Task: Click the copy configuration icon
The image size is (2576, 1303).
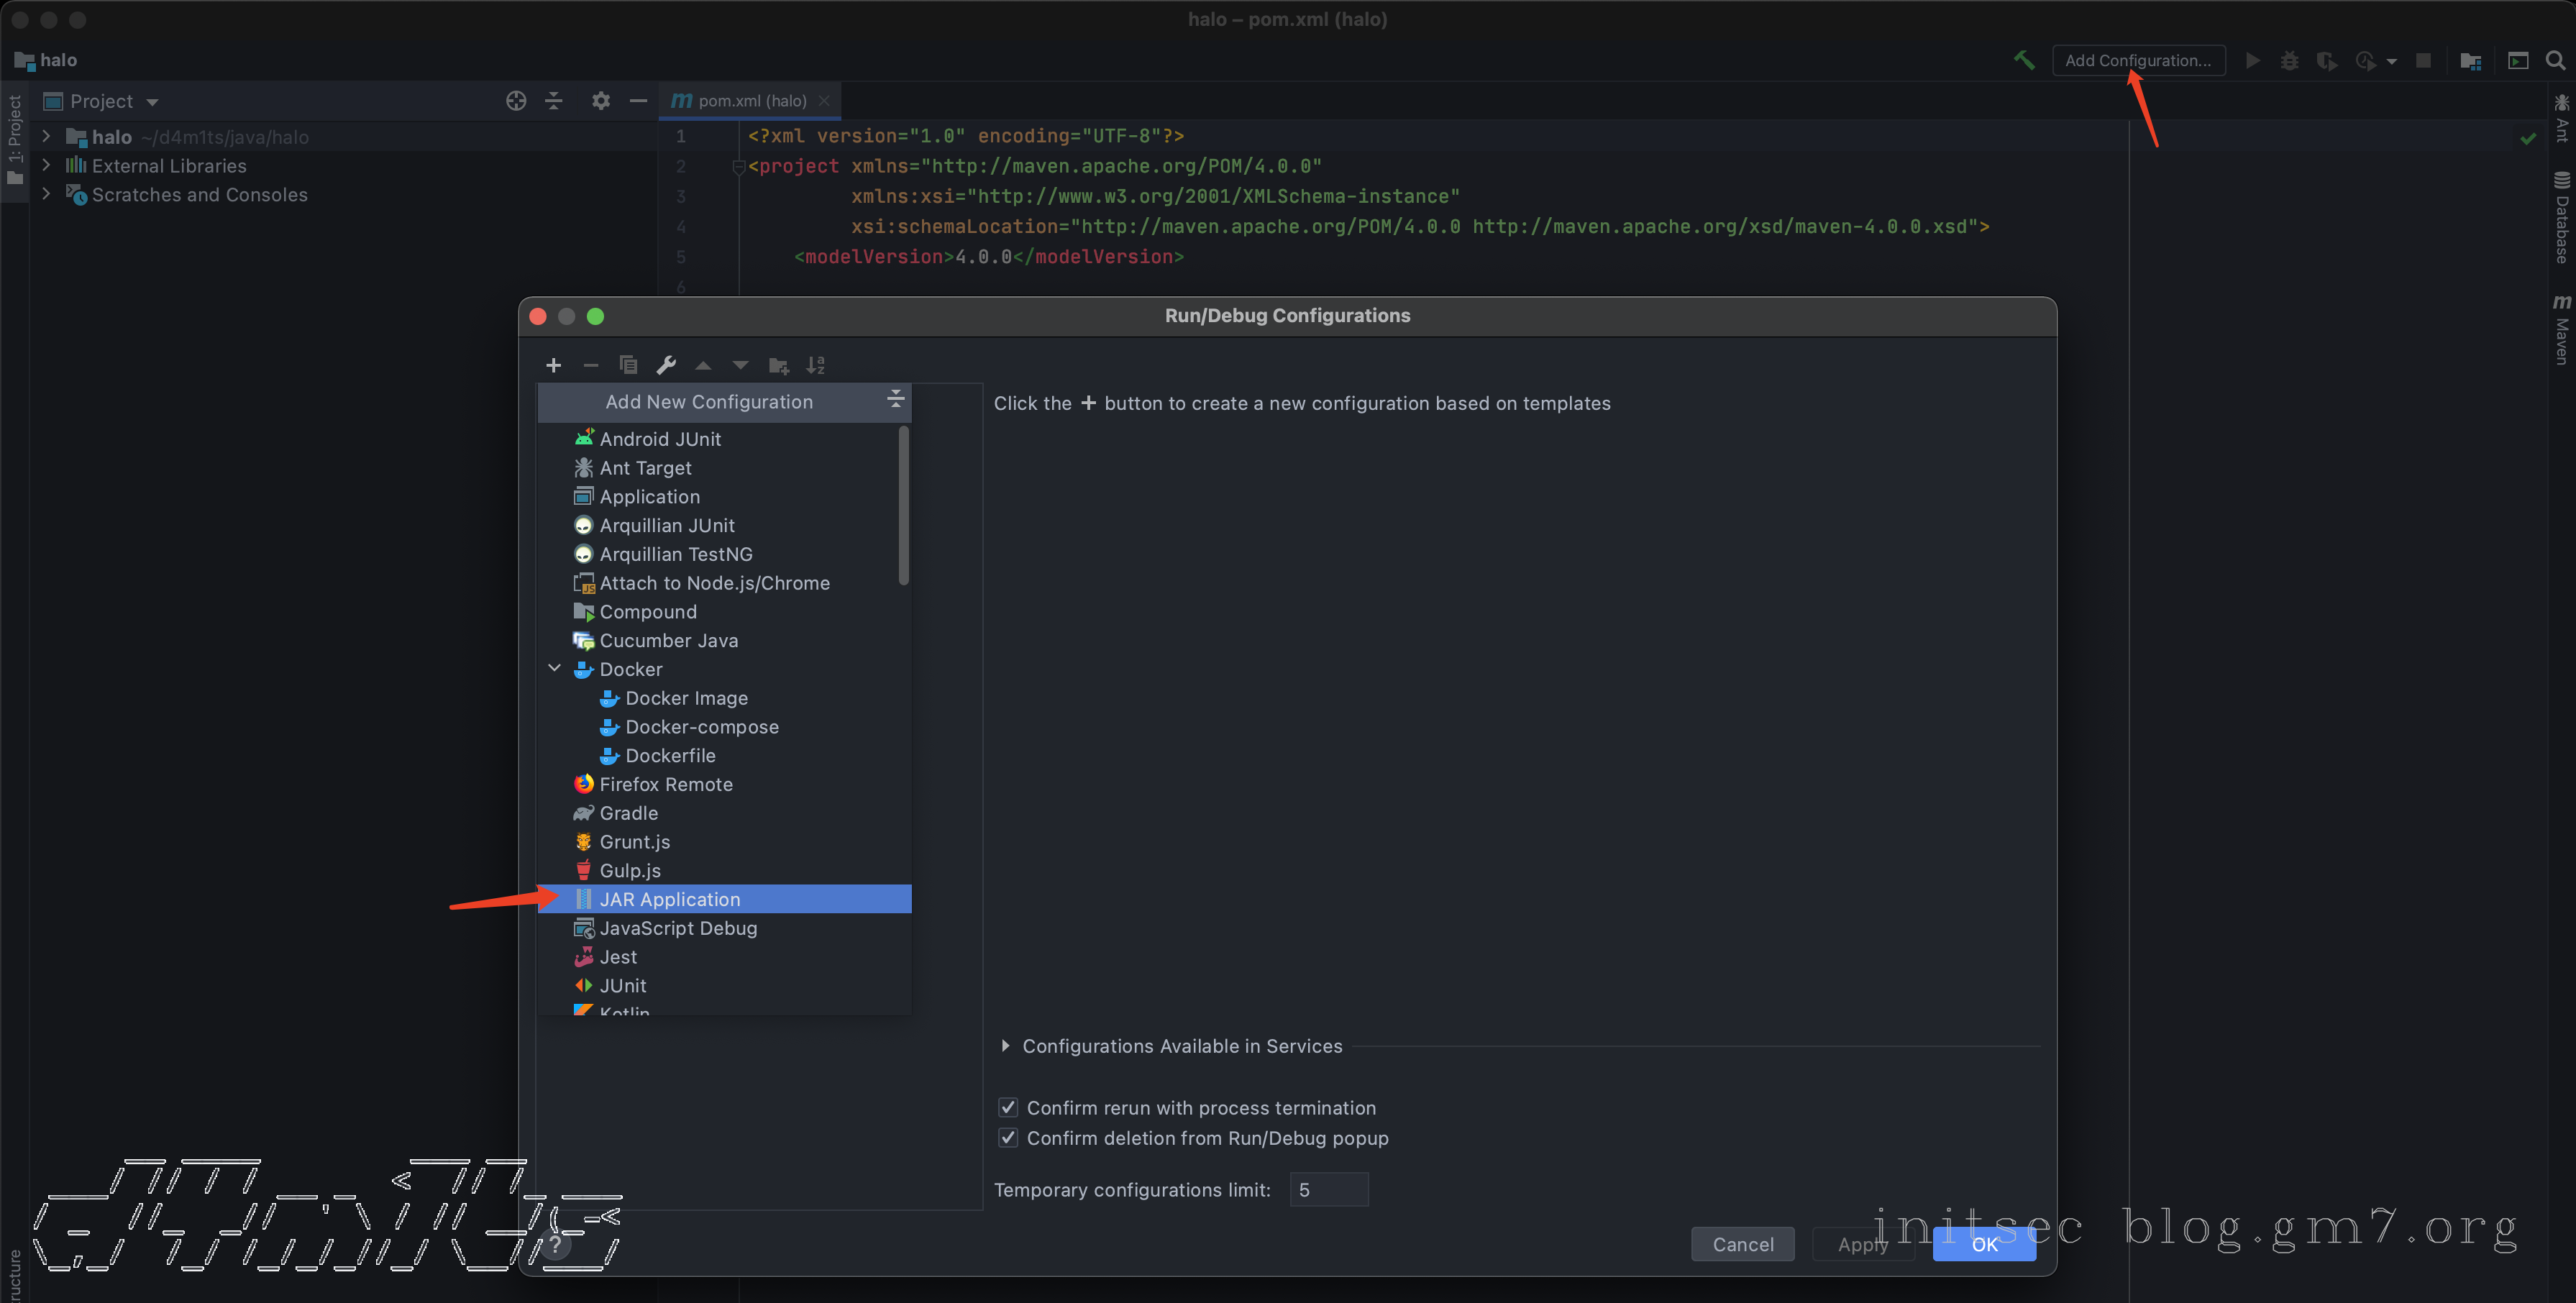Action: click(x=628, y=365)
